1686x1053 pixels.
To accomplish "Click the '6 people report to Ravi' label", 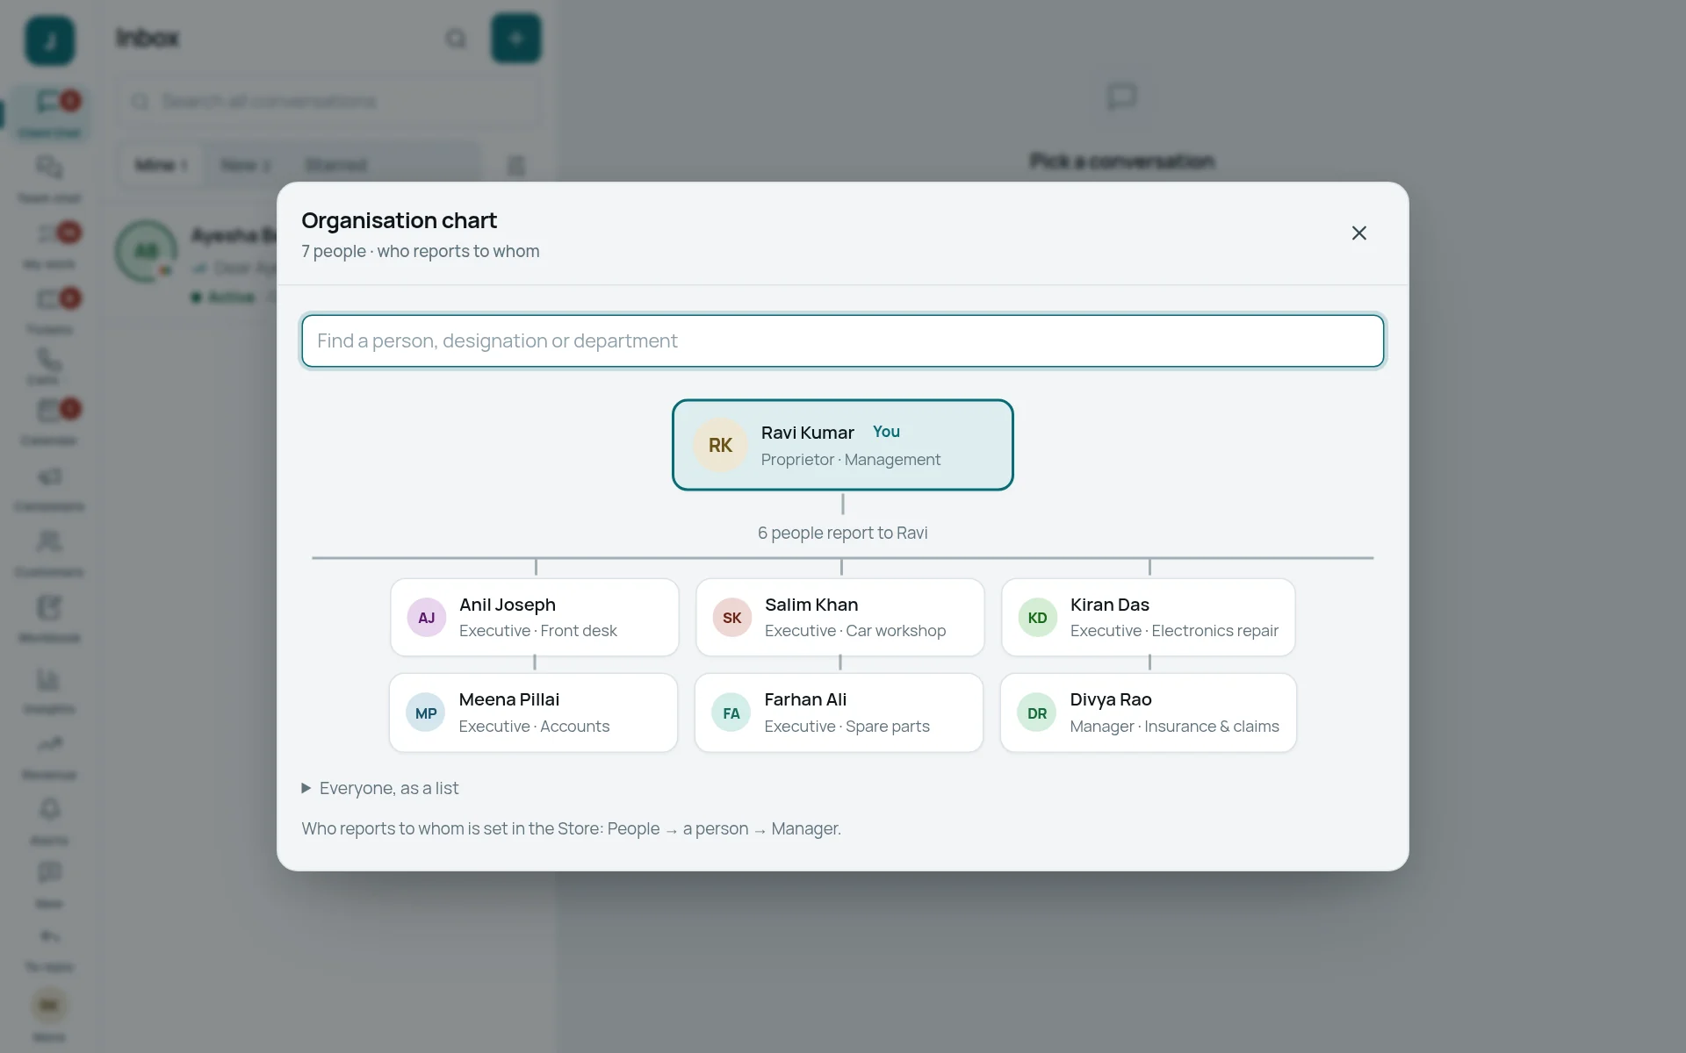I will click(842, 533).
